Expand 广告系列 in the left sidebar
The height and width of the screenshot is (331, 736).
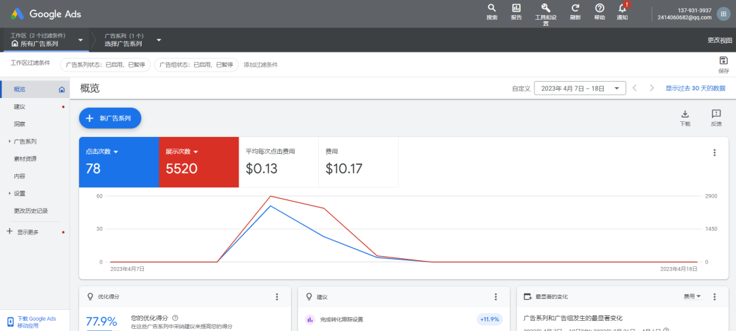click(x=25, y=142)
